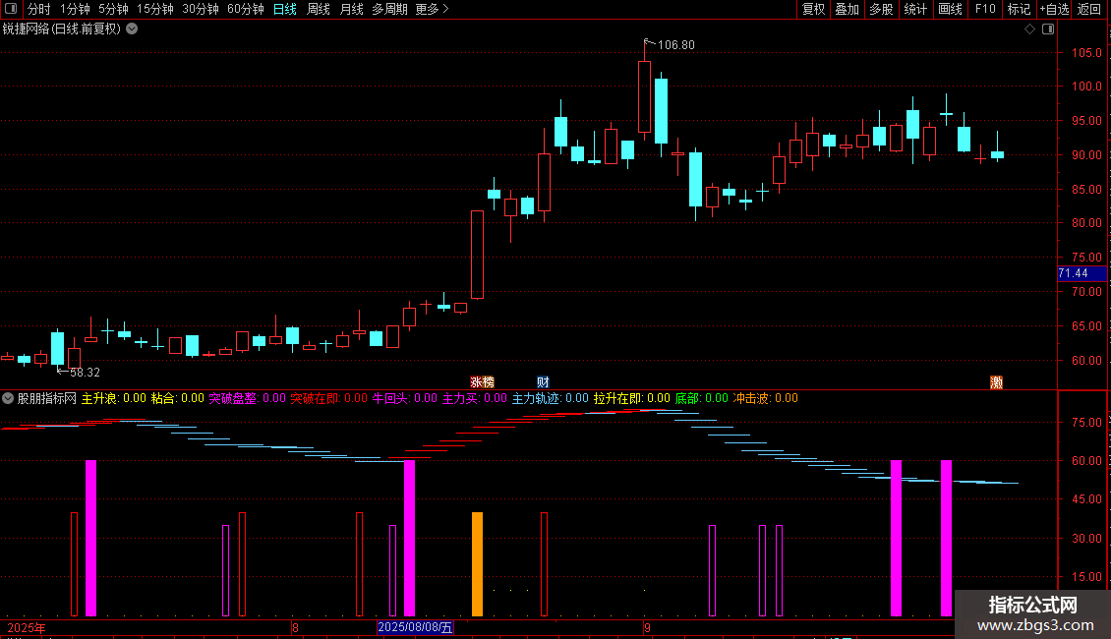Switch to 日线 daily chart
Image resolution: width=1111 pixels, height=639 pixels.
coord(285,9)
